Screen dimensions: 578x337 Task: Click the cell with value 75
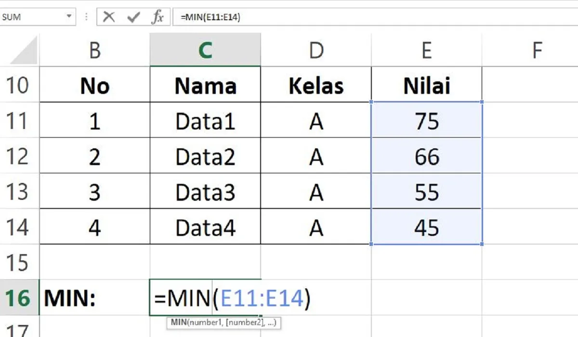click(427, 120)
